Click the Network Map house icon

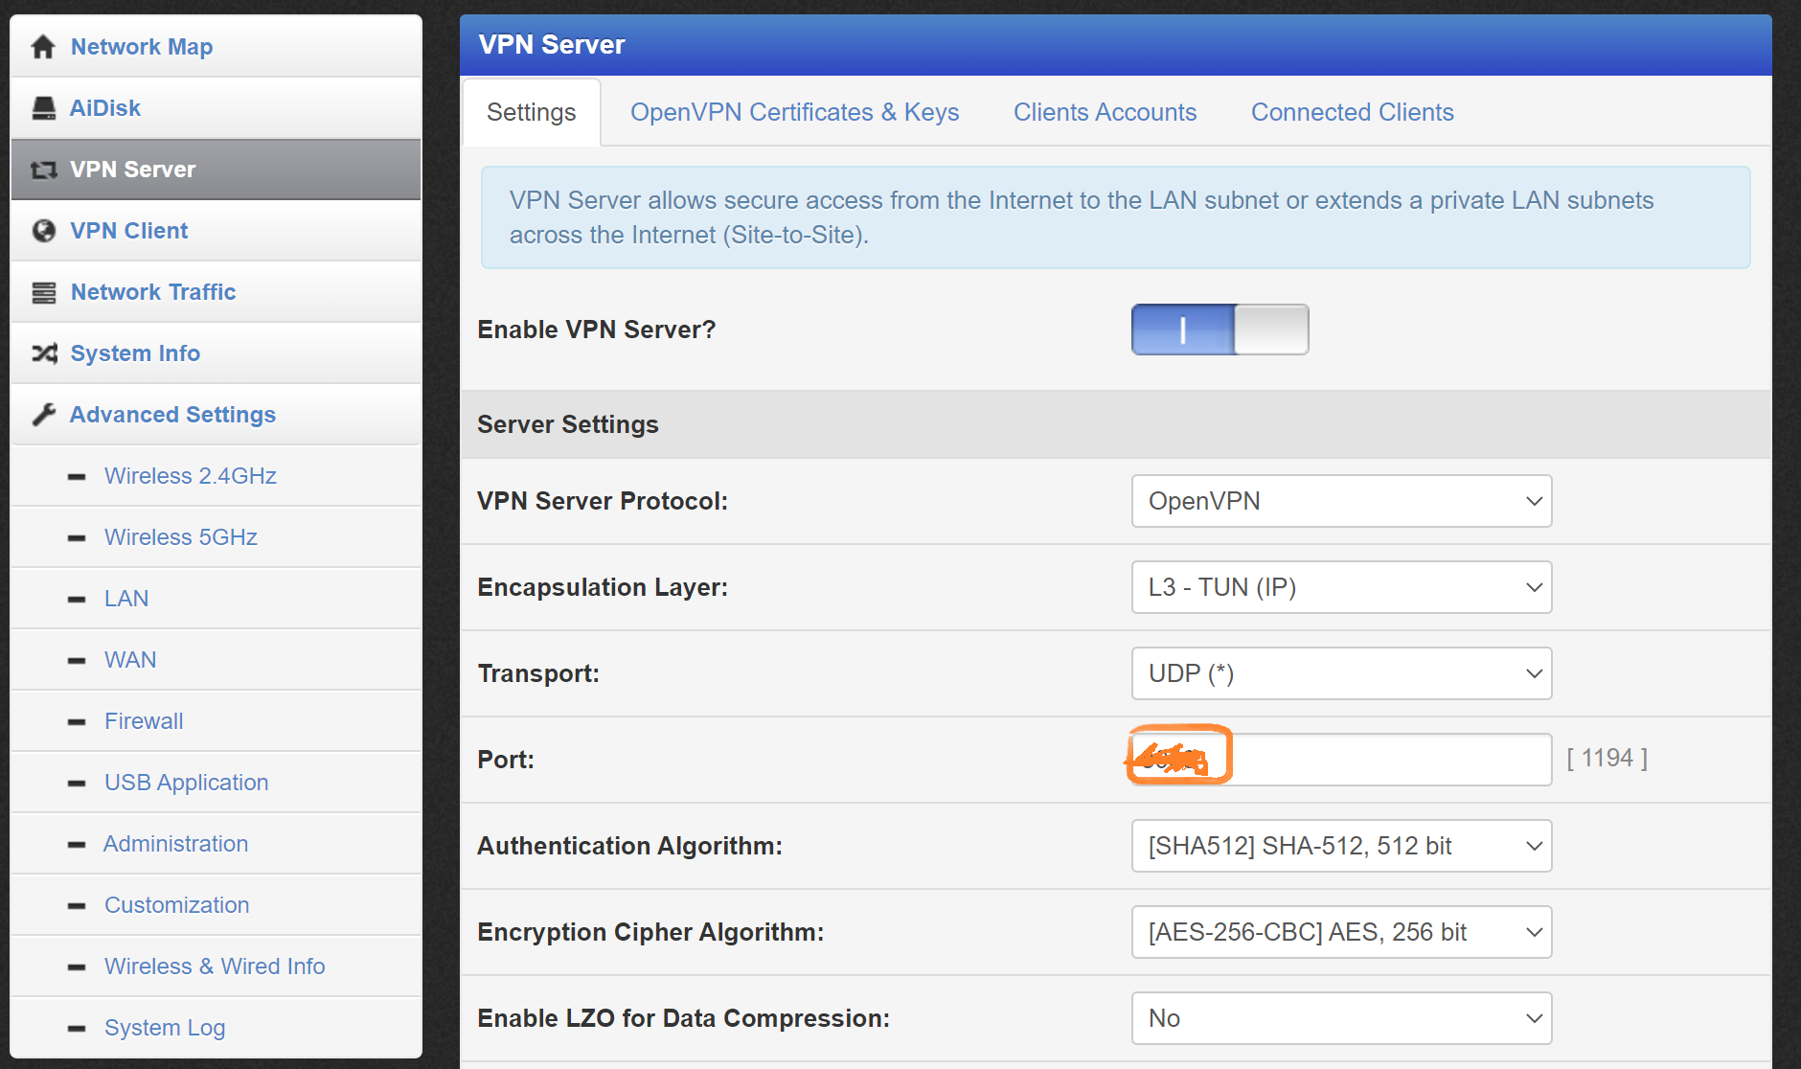(x=43, y=47)
